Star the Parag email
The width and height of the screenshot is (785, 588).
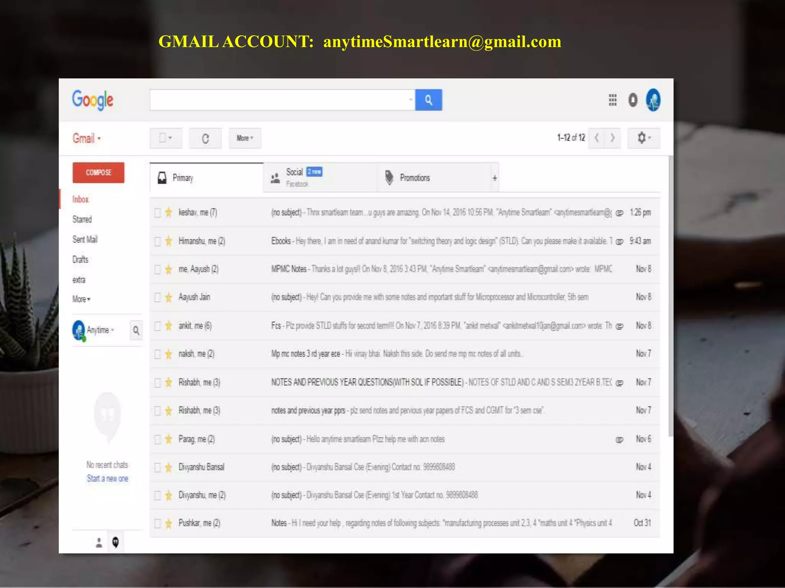point(169,439)
